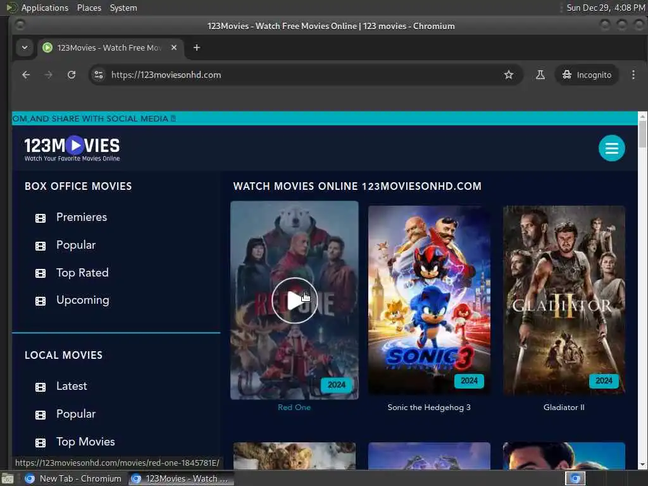Bookmark this page with star icon
This screenshot has width=648, height=486.
point(508,75)
